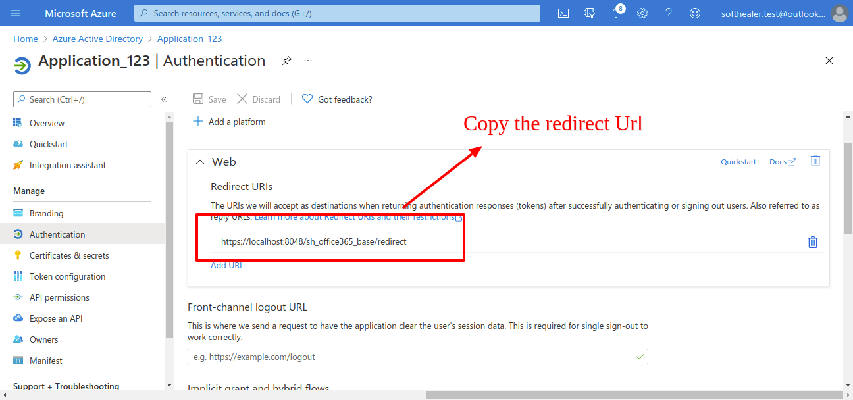The height and width of the screenshot is (400, 853).
Task: Collapse the Web platform section
Action: pos(200,162)
